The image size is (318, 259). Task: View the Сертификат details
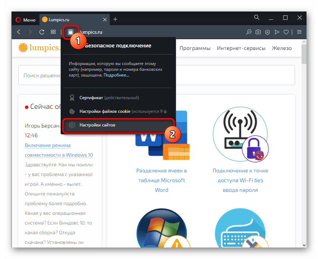(91, 98)
